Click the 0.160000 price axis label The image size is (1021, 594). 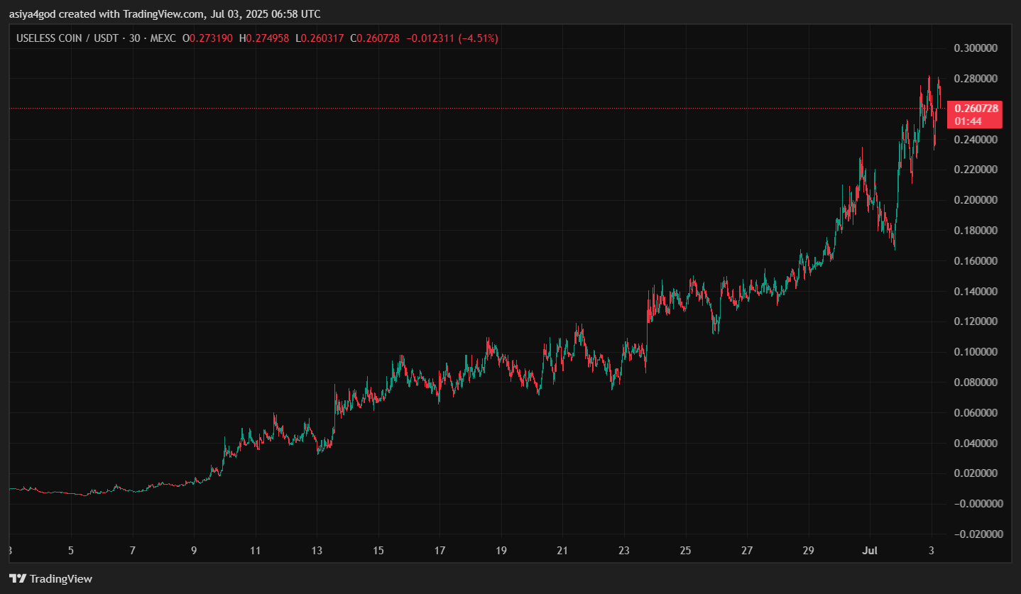click(x=978, y=261)
